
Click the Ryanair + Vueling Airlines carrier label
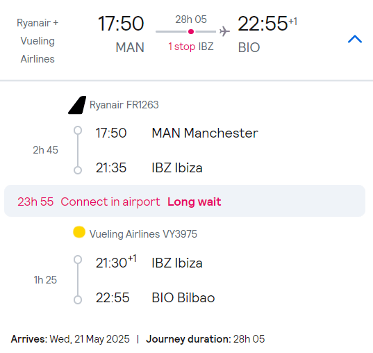click(x=38, y=41)
